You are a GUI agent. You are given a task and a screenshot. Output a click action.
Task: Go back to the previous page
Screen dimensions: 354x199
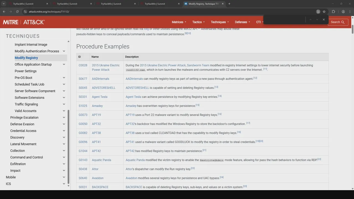point(4,12)
